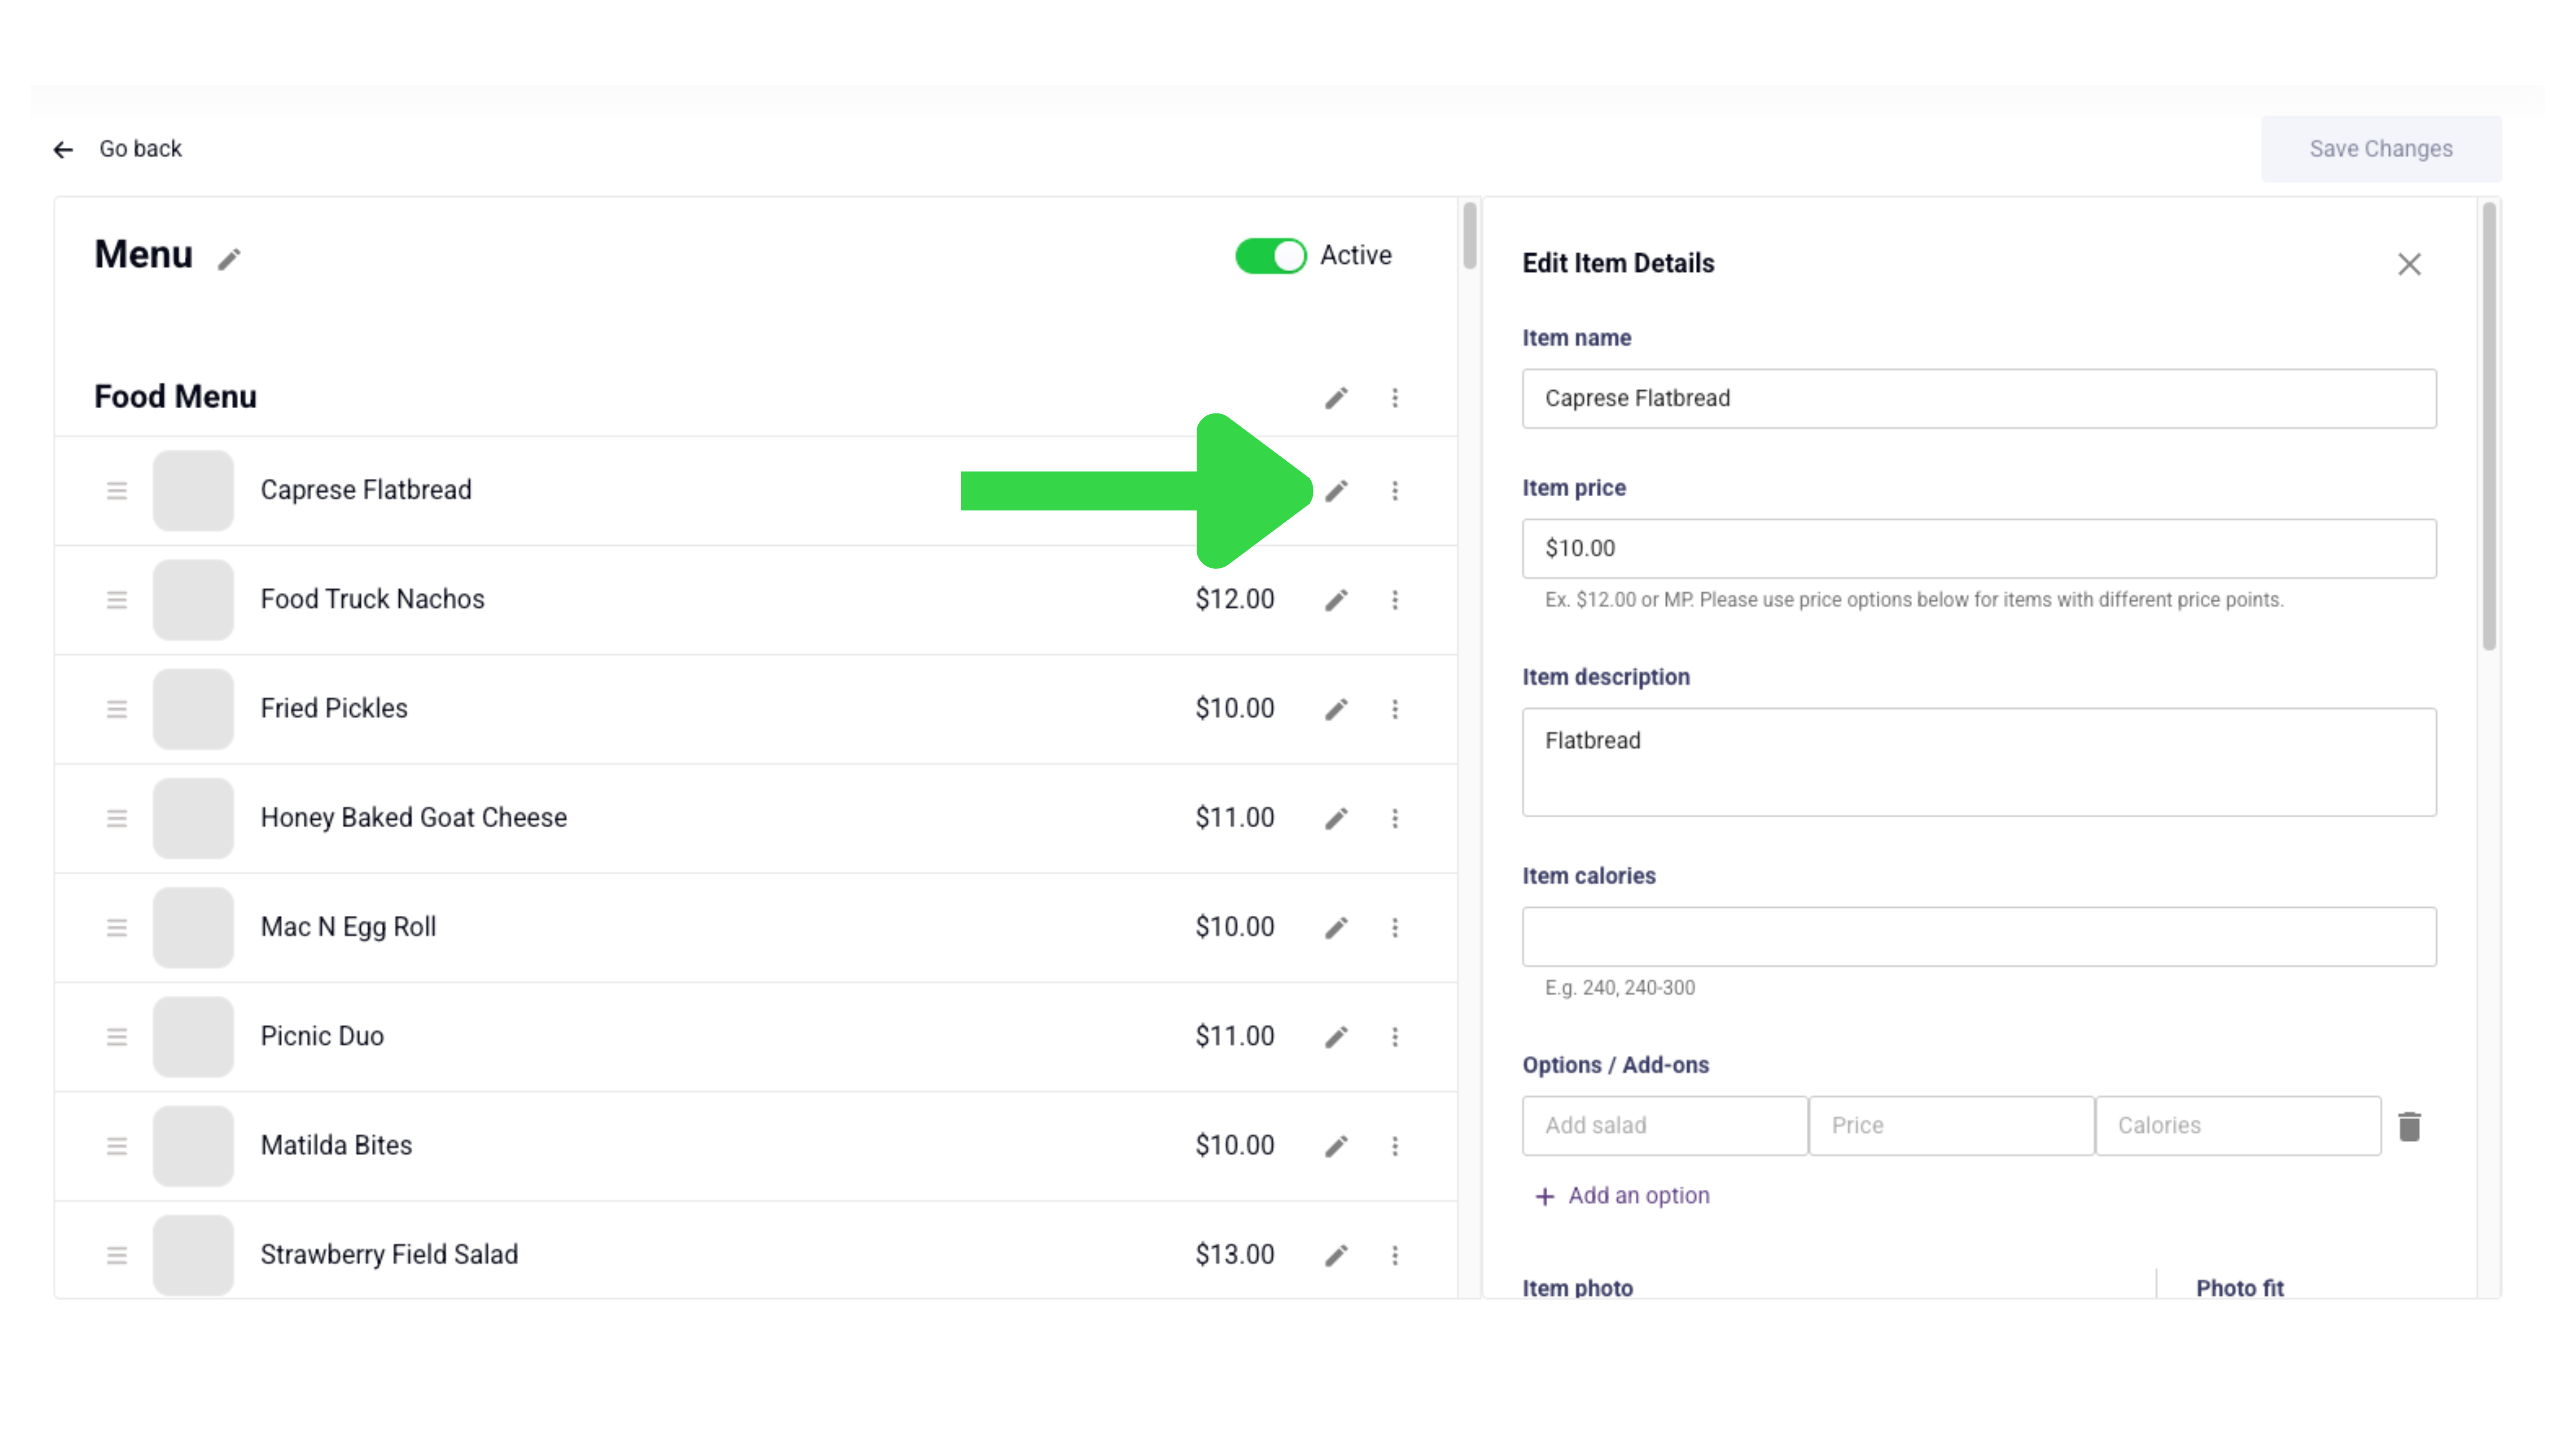The width and height of the screenshot is (2576, 1449).
Task: Click Matilda Bites image thumbnail
Action: pos(193,1146)
